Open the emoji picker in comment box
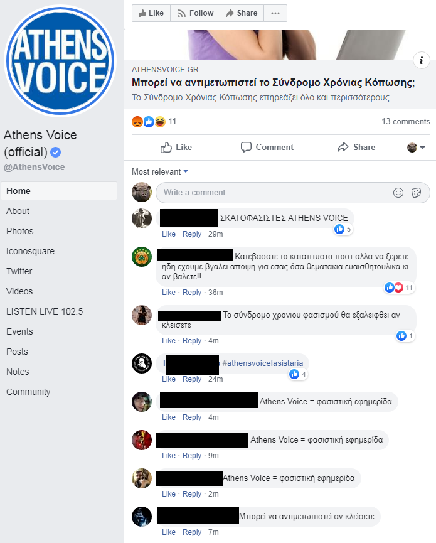The width and height of the screenshot is (436, 543). point(398,193)
